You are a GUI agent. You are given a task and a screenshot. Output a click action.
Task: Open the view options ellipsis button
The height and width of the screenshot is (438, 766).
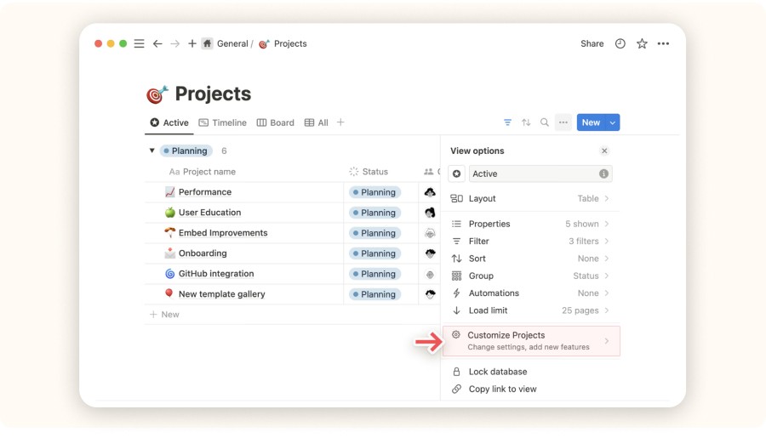coord(563,122)
